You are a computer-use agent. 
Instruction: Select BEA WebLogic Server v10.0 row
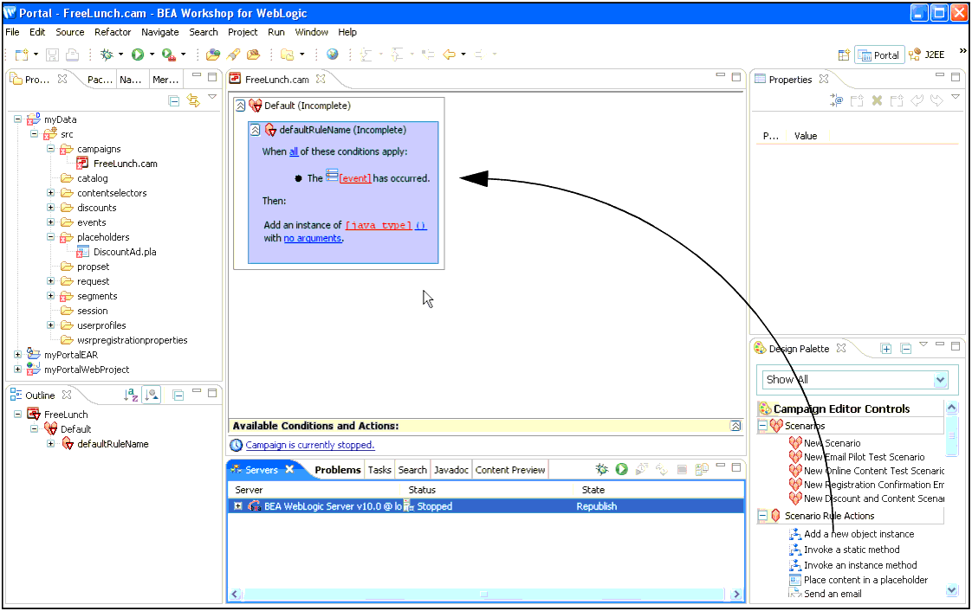pyautogui.click(x=485, y=506)
